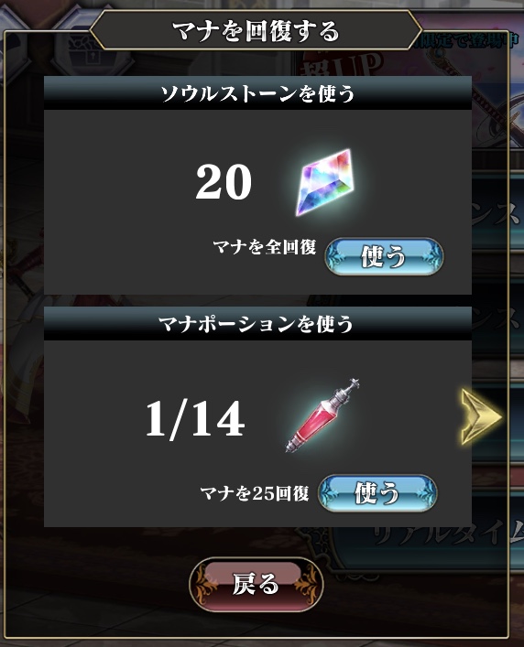524x647 pixels.
Task: Show next potion type with golden arrow
Action: [481, 416]
